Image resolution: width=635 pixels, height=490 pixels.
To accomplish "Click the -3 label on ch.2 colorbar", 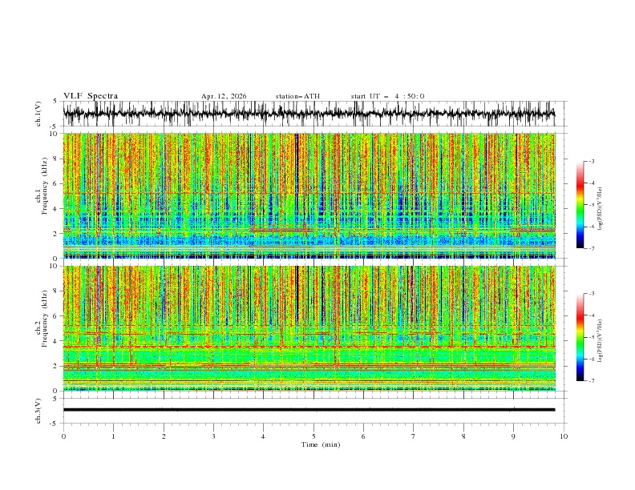I will point(592,294).
